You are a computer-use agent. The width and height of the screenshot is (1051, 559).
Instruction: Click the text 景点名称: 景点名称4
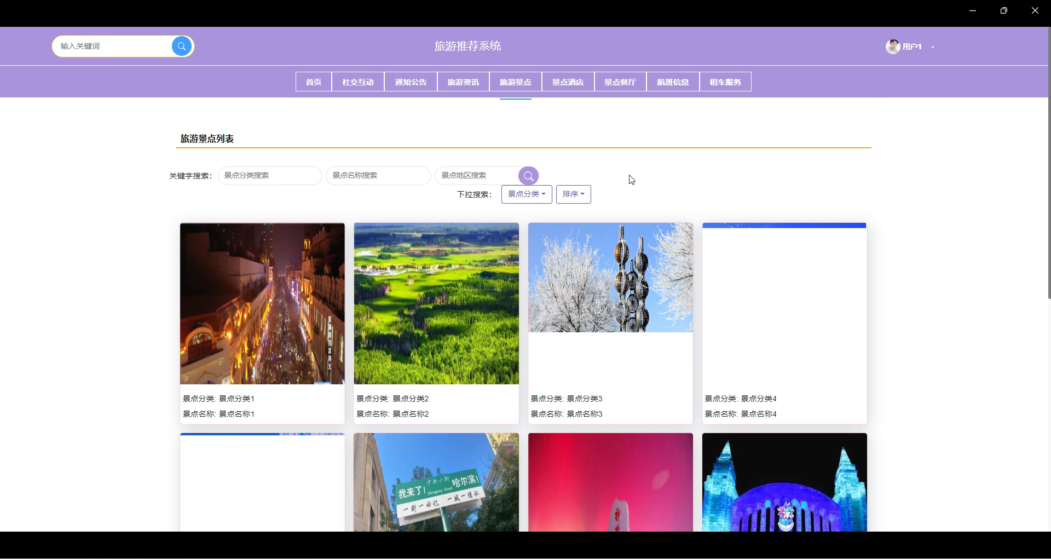tap(741, 414)
